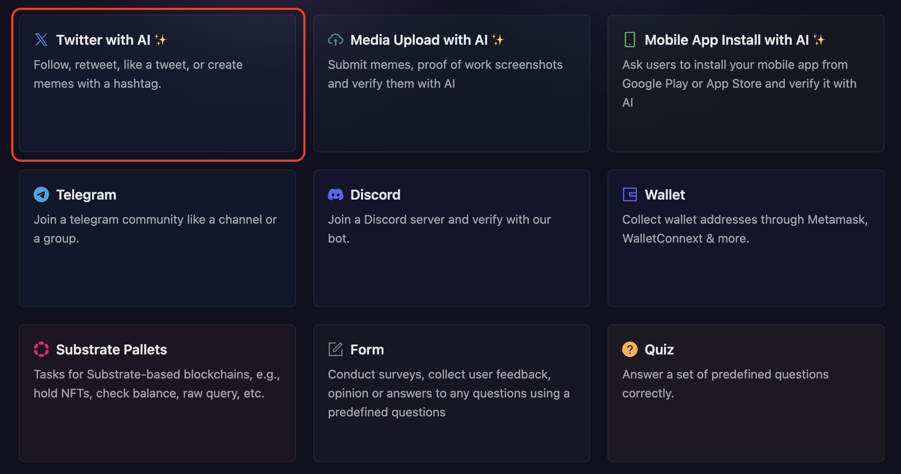Click the Form pencil edit icon
The image size is (901, 474).
pos(336,349)
